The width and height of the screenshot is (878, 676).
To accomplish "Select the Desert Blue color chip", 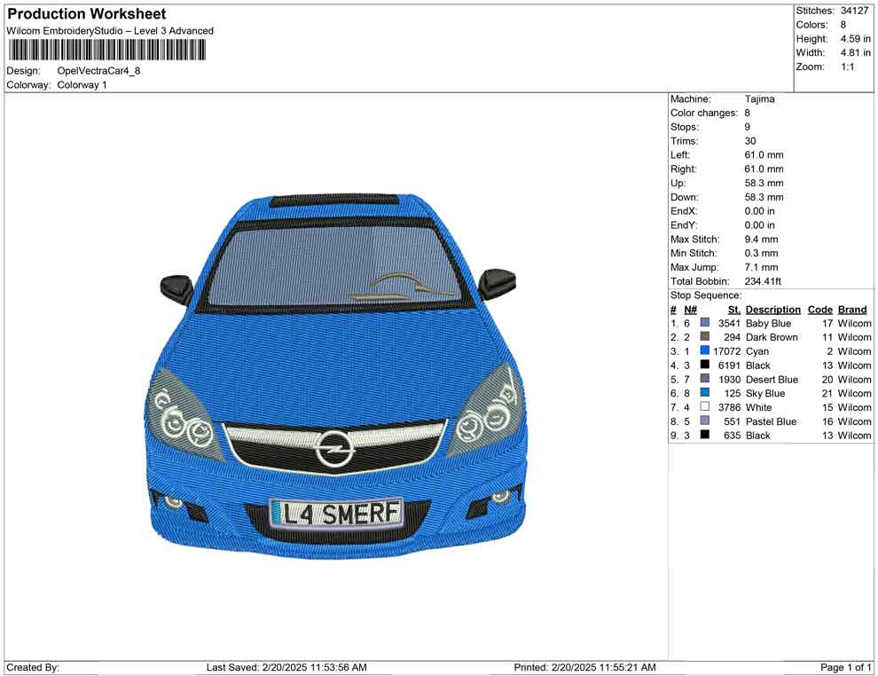I will [x=703, y=380].
